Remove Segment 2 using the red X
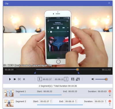 click(x=110, y=101)
